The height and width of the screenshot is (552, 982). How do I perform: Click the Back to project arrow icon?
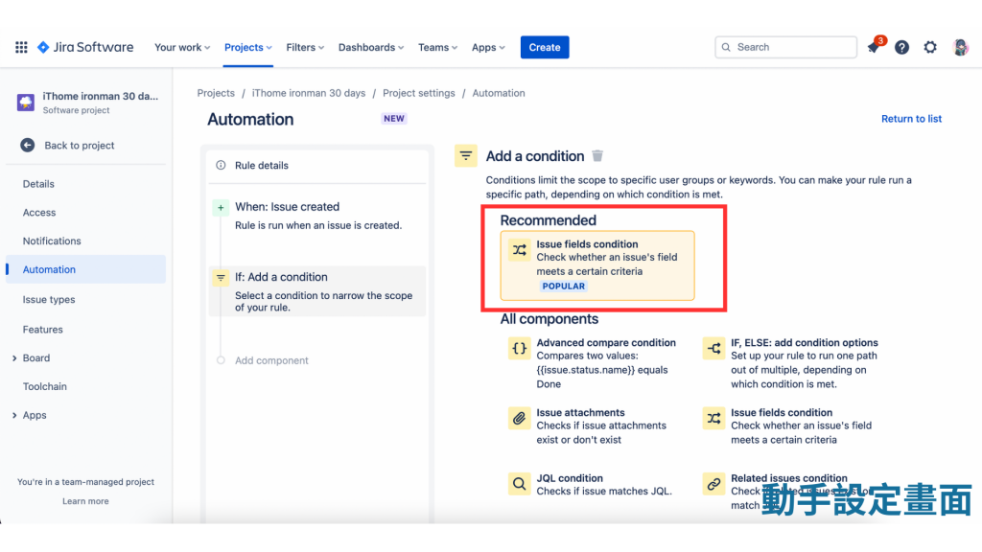28,146
